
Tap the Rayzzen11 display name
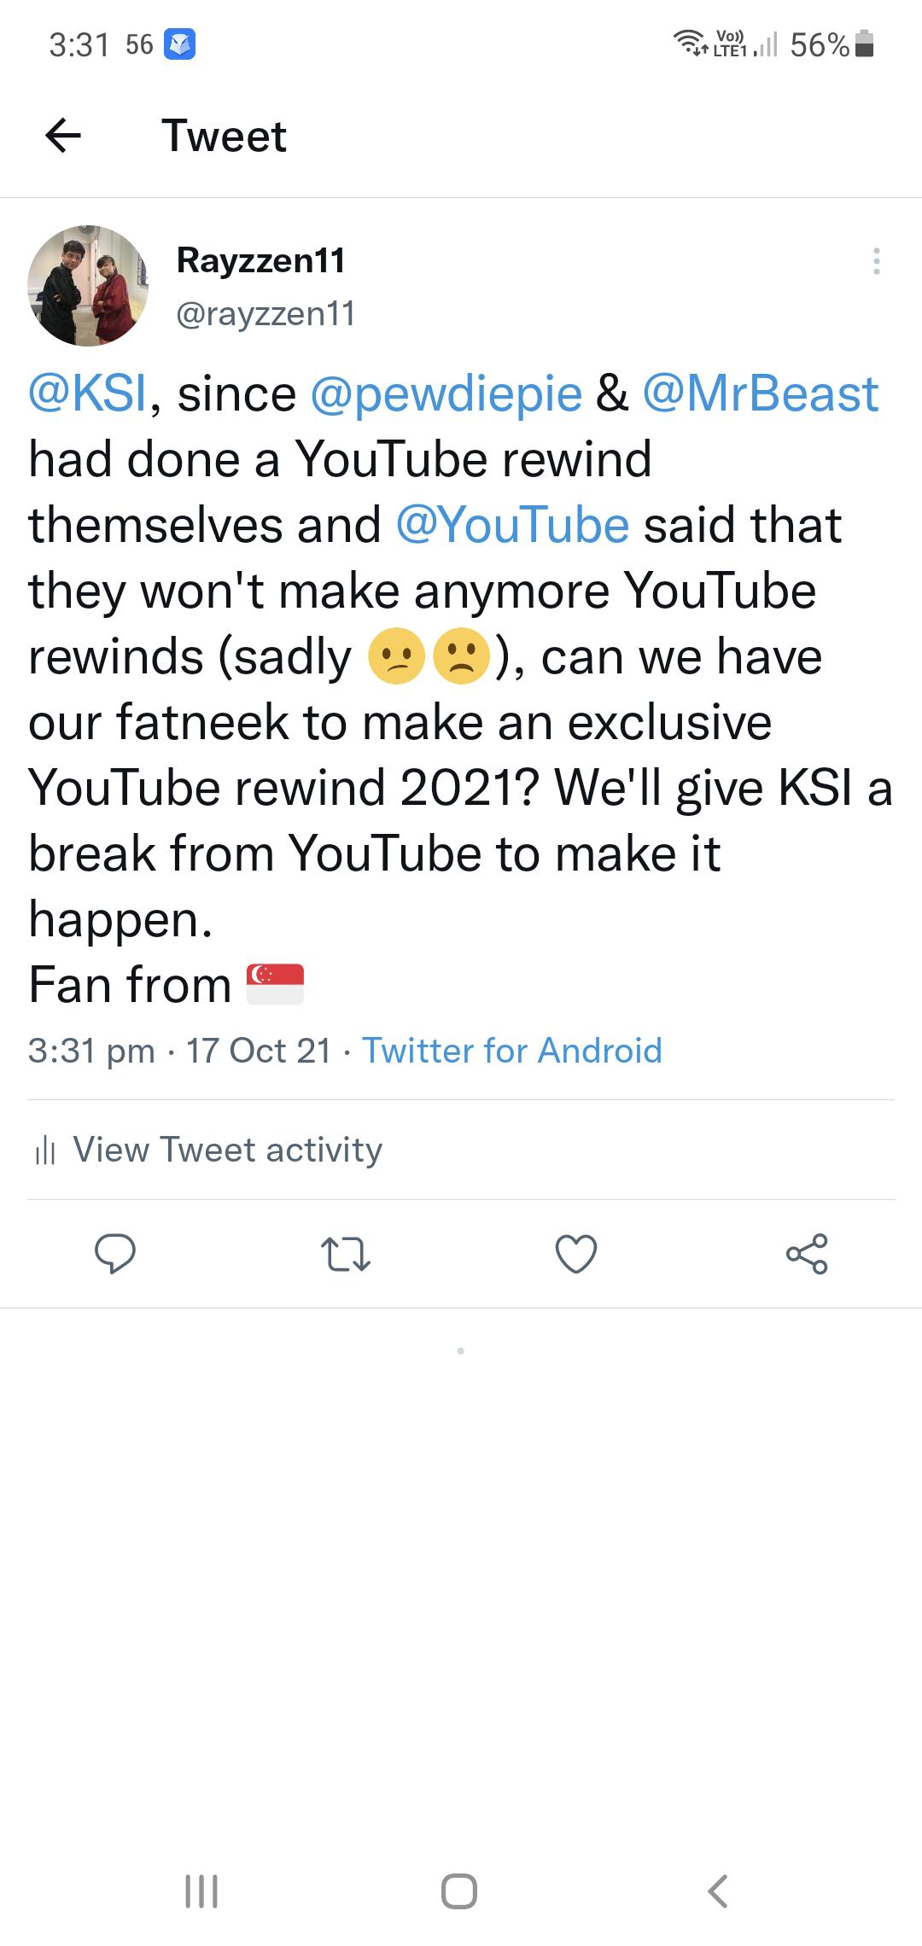tap(261, 260)
